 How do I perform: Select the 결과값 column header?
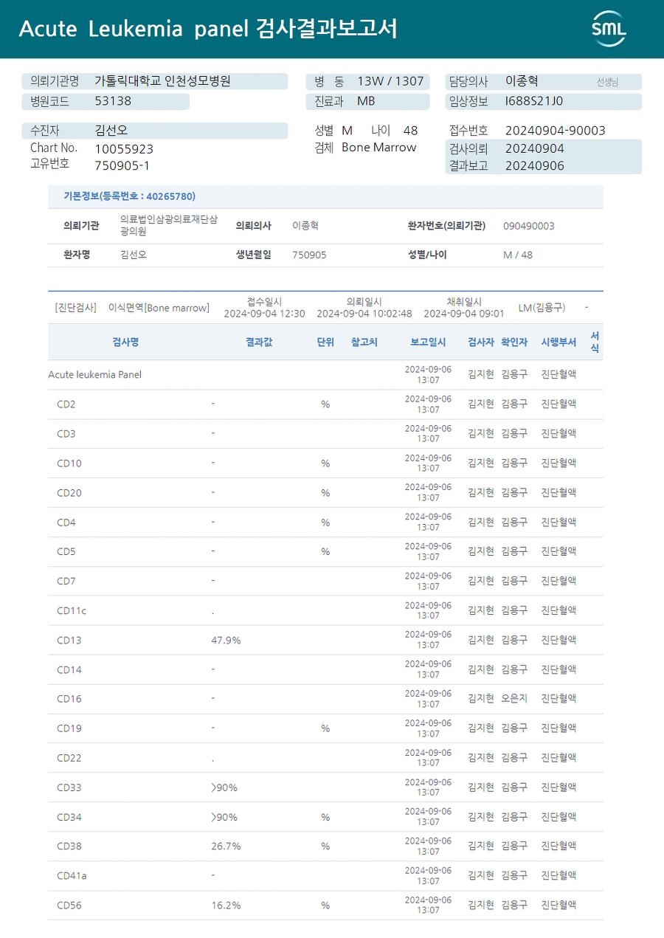[x=259, y=342]
